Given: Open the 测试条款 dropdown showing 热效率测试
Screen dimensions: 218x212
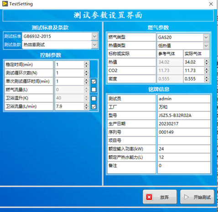Looking at the screenshot, I should tap(94, 45).
